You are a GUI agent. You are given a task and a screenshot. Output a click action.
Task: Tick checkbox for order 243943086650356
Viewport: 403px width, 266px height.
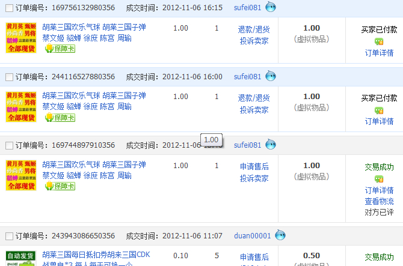(10, 236)
